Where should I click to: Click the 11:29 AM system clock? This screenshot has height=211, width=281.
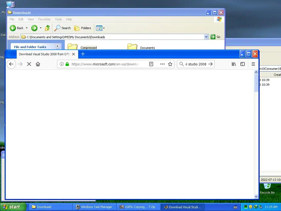tap(271, 207)
